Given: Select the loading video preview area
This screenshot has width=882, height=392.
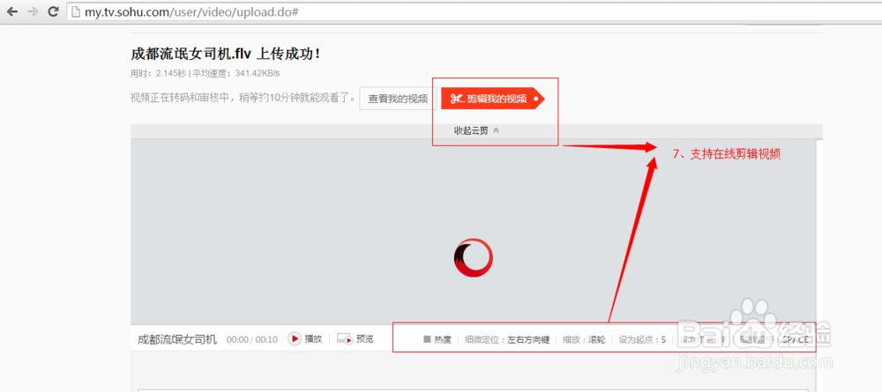Looking at the screenshot, I should (473, 232).
